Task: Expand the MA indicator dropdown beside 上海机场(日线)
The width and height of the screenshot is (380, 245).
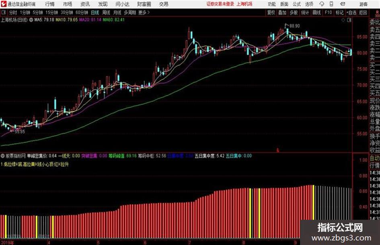Action: 31,20
